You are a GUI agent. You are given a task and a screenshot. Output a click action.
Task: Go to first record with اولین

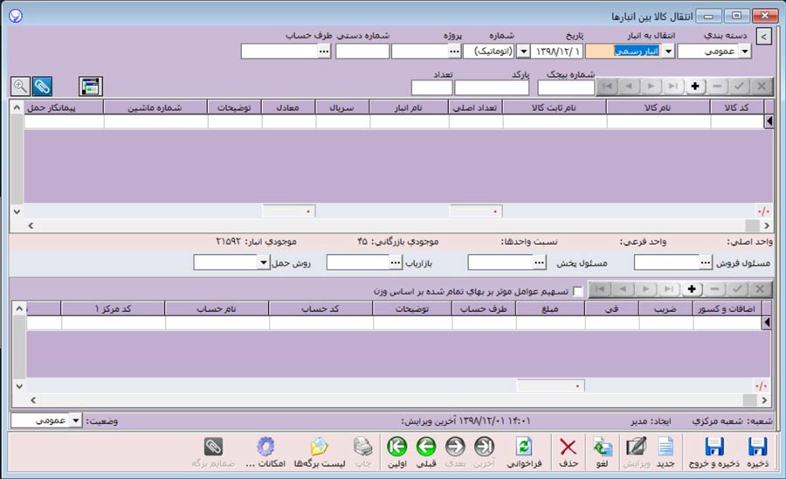point(396,447)
